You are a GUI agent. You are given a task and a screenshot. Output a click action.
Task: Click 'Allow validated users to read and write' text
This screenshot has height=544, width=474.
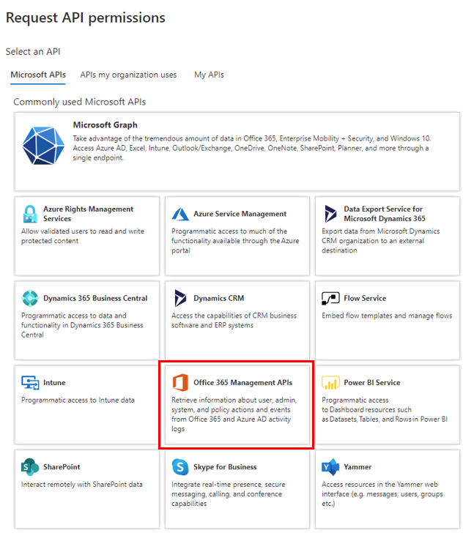[83, 236]
